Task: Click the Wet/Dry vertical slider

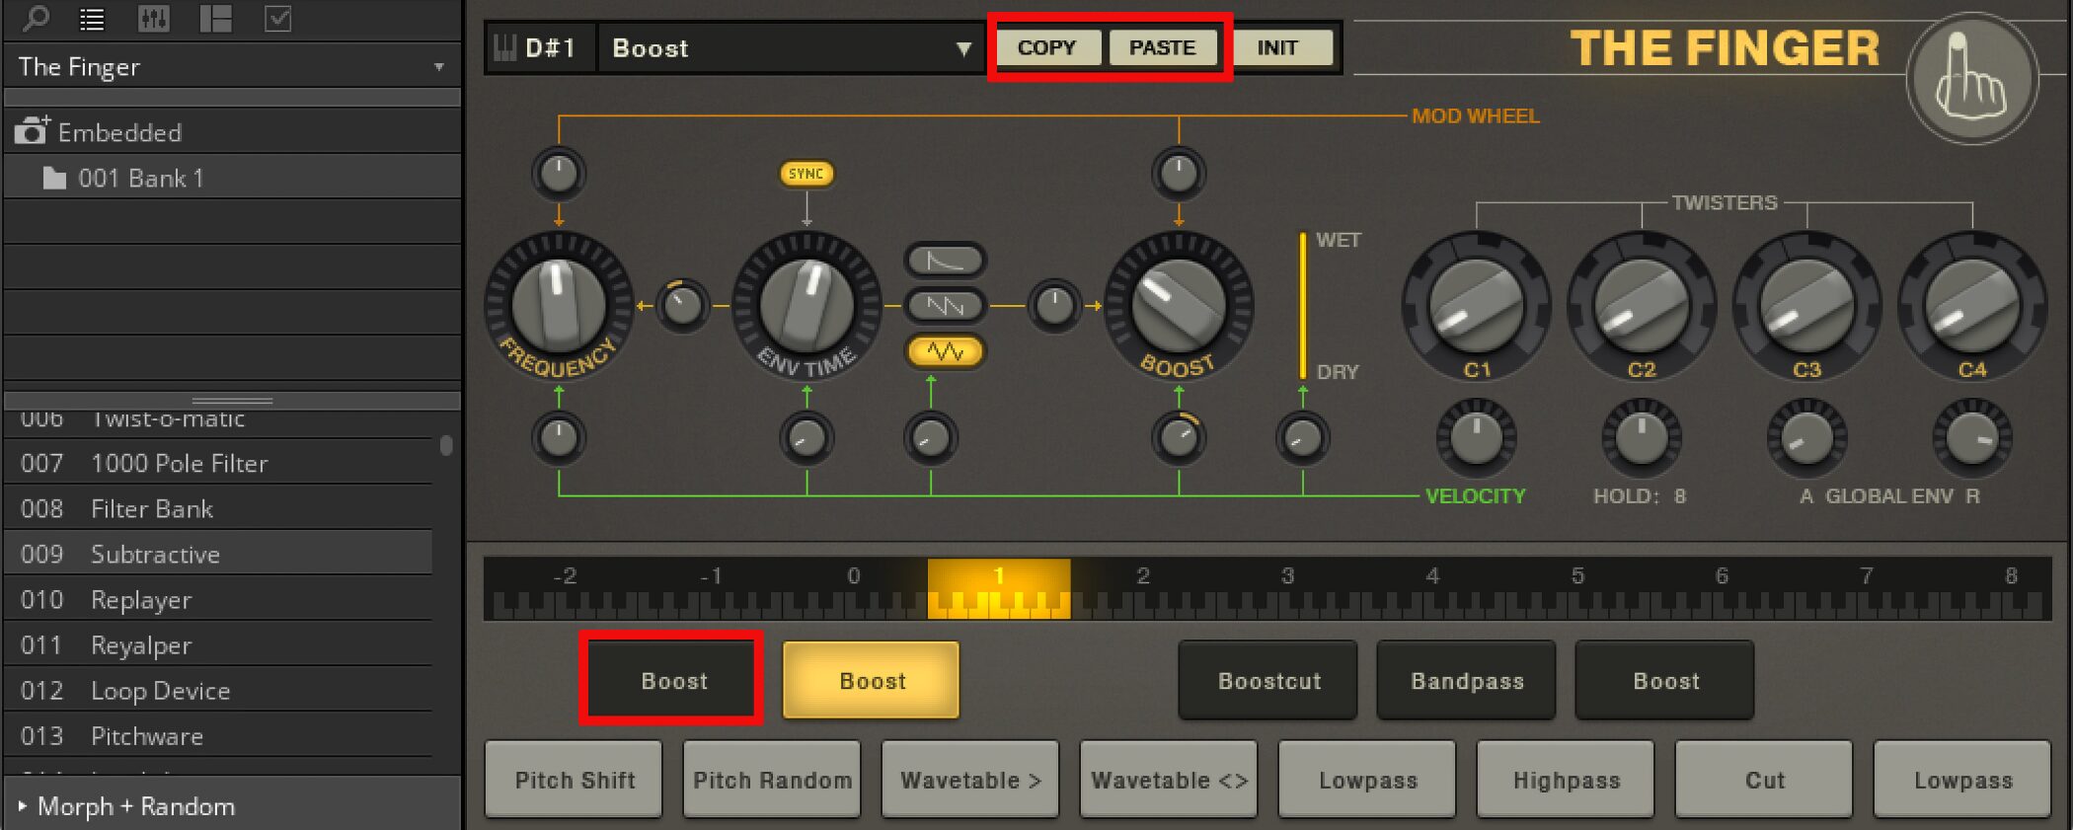Action: tap(1303, 306)
